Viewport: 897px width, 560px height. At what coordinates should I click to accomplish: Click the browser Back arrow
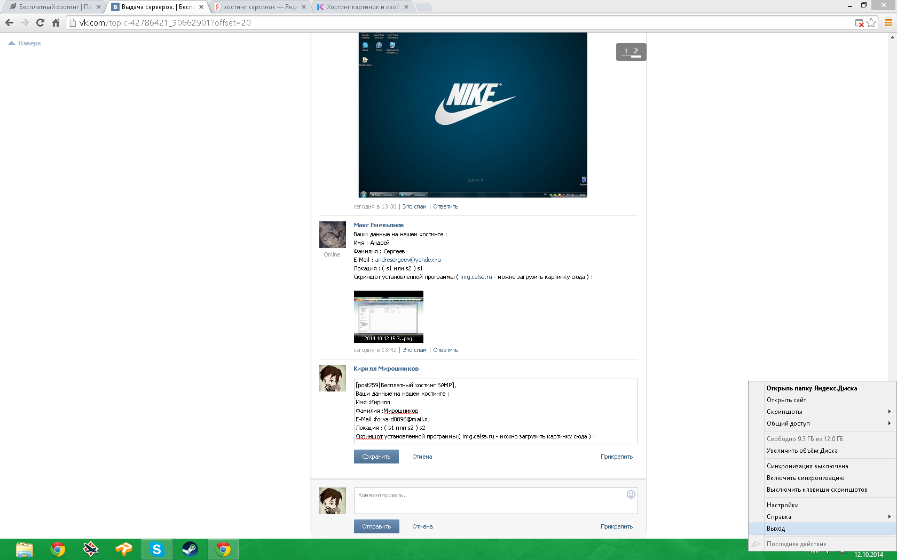click(x=9, y=22)
